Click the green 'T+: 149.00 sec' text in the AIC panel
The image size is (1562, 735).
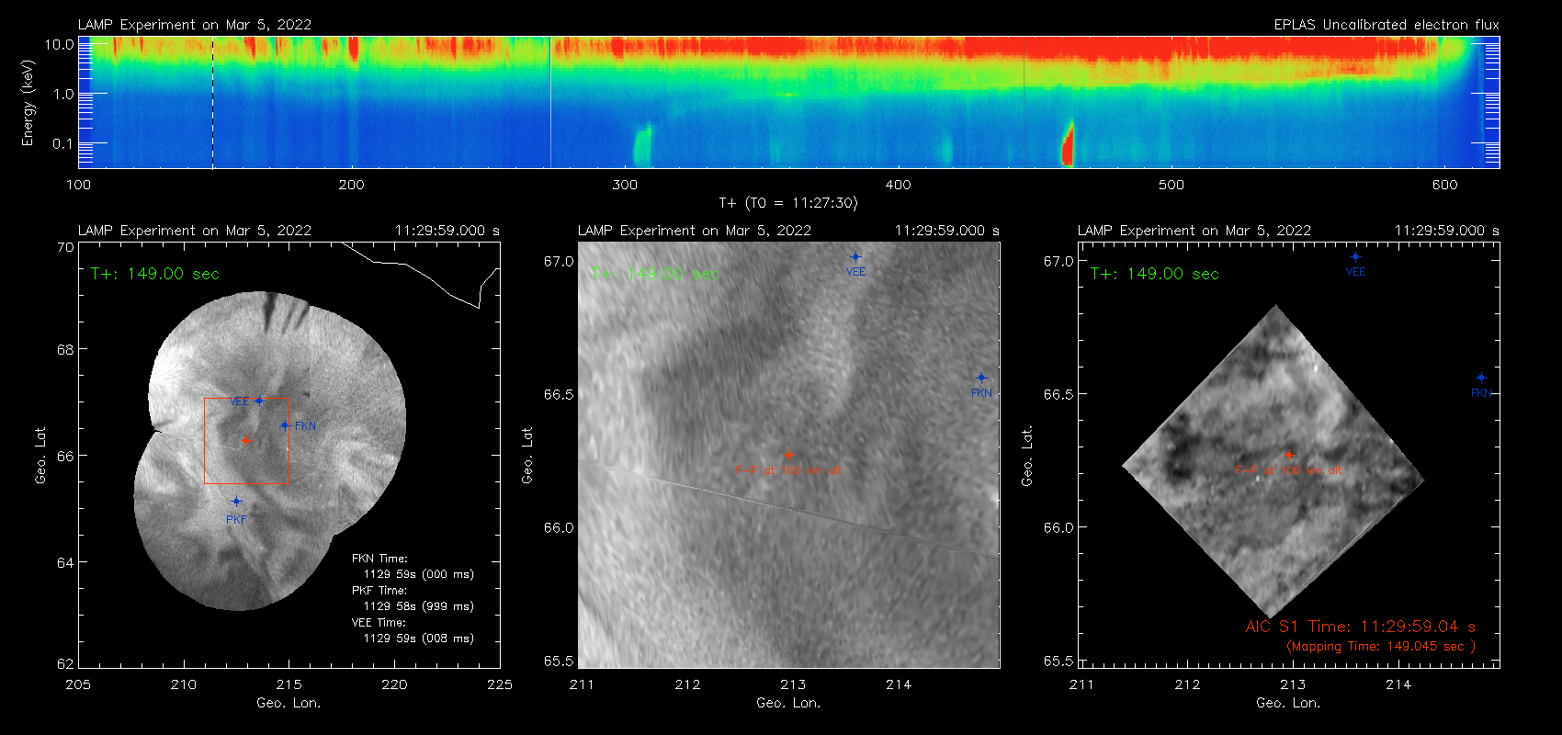click(1155, 274)
